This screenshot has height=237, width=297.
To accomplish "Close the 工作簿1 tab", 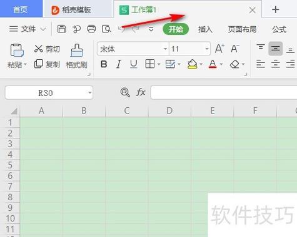I will tap(253, 10).
